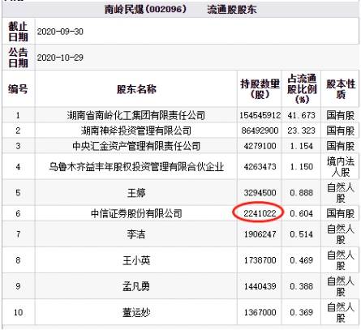Click 自然人股 in the 董运妙 row
This screenshot has height=330, width=361.
(x=341, y=312)
